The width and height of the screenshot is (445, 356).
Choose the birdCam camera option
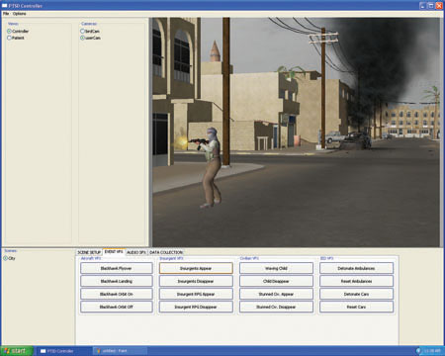point(82,31)
